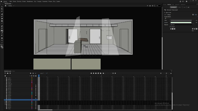Select the Eraser tool
The image size is (198, 111).
2,19
